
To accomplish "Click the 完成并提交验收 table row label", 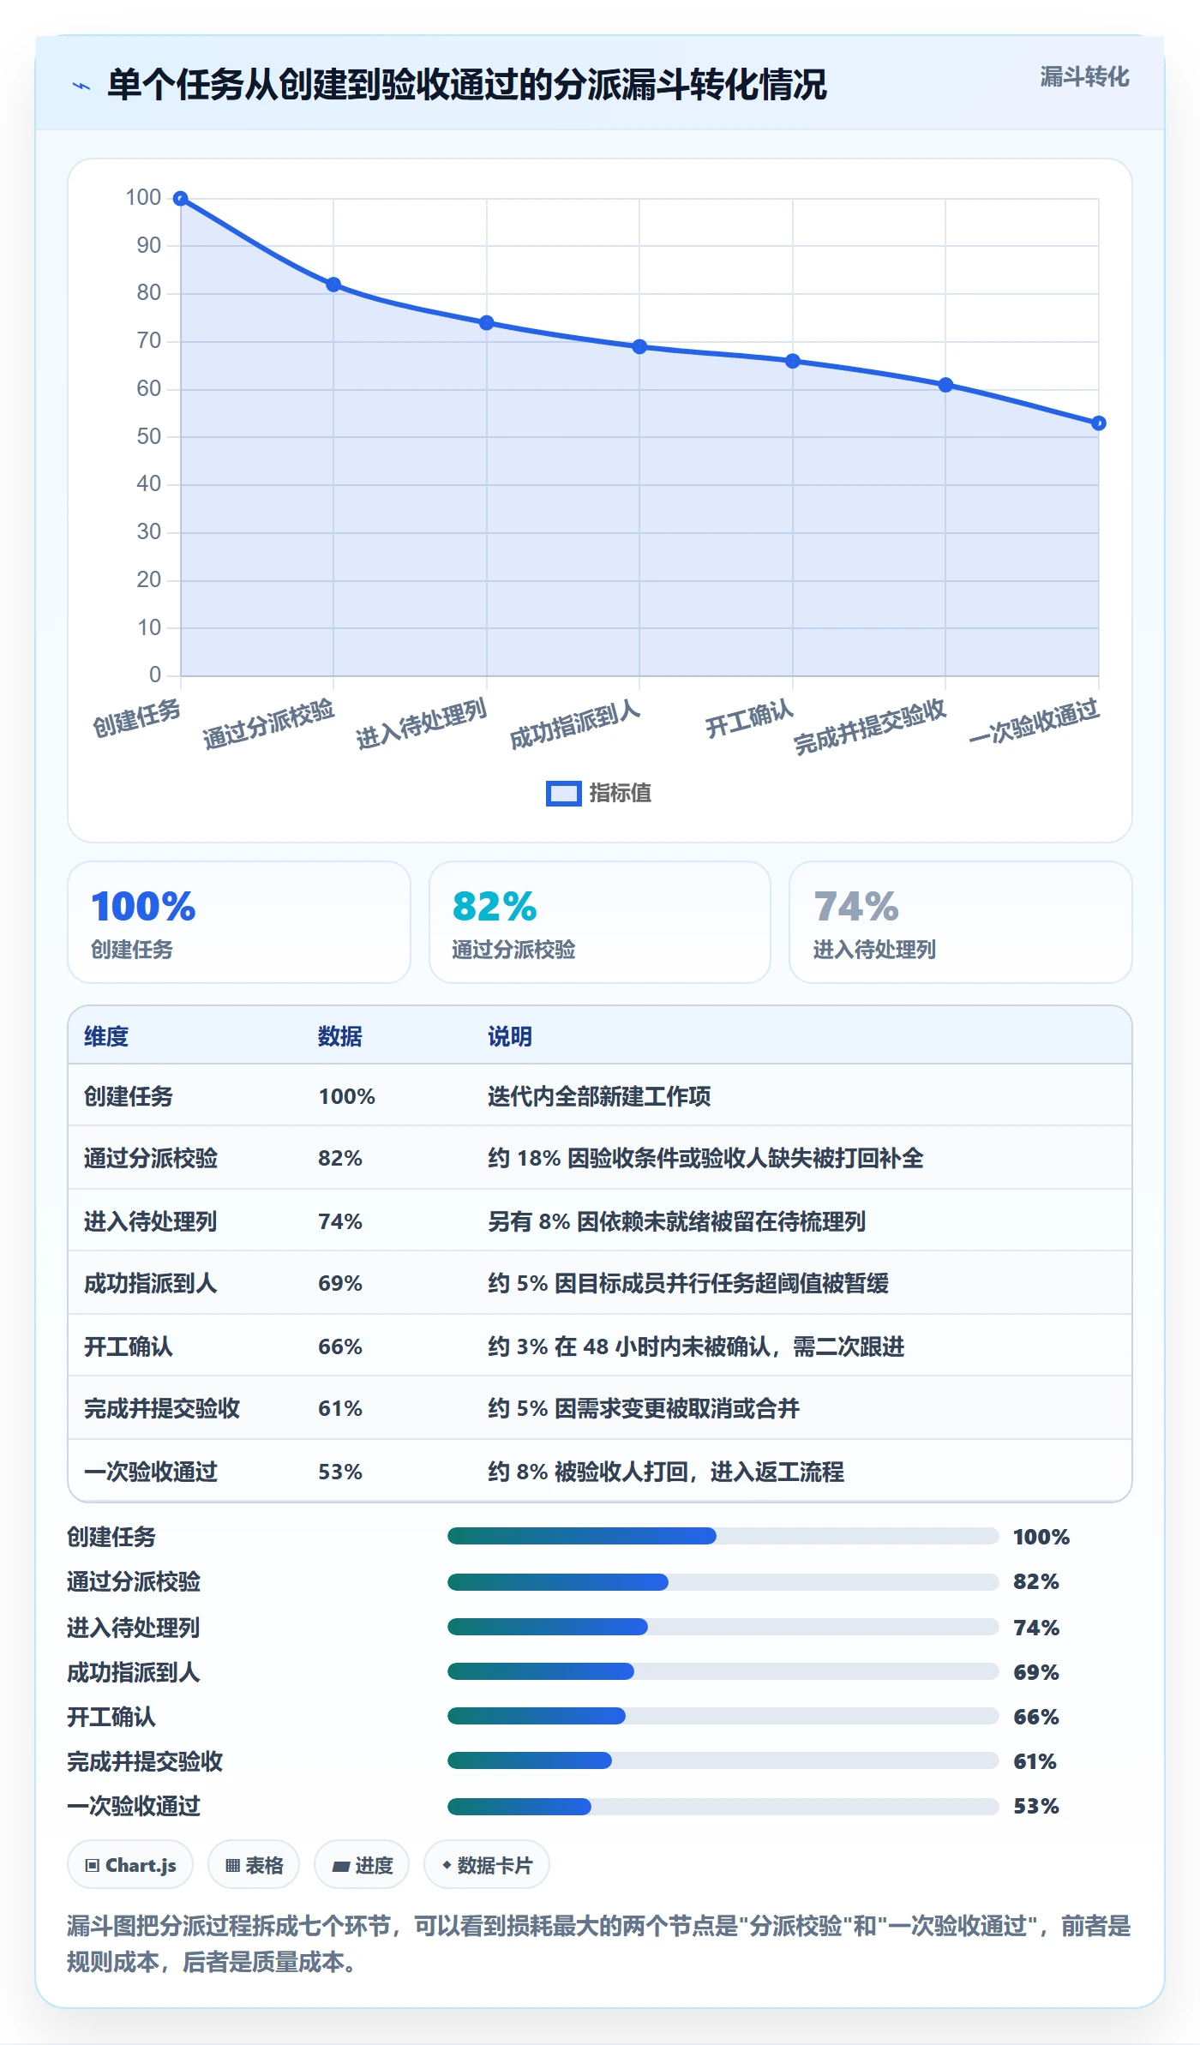I will tap(162, 1408).
